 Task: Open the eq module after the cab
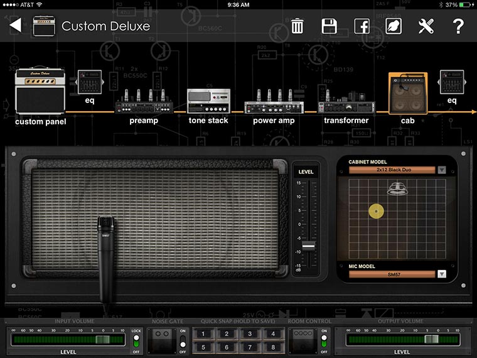452,82
